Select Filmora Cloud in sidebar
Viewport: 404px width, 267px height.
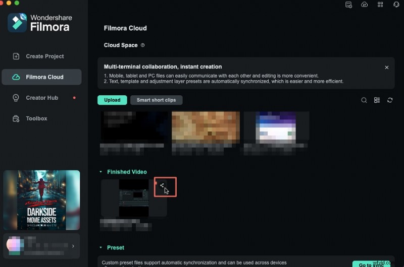(x=41, y=77)
